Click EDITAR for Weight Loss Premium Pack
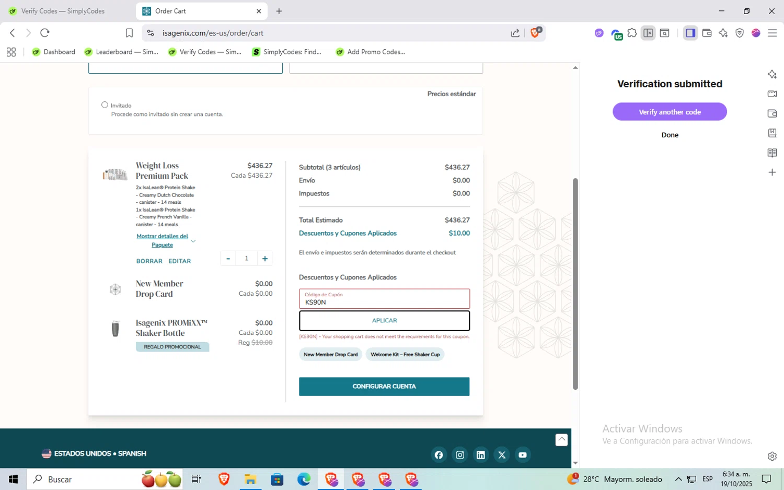Viewport: 784px width, 490px height. point(180,261)
